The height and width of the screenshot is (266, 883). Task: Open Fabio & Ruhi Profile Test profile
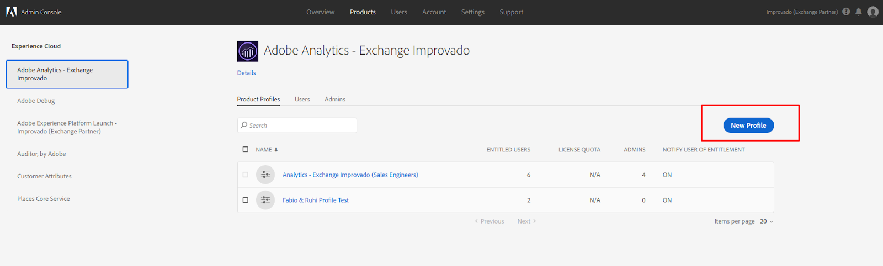tap(316, 200)
